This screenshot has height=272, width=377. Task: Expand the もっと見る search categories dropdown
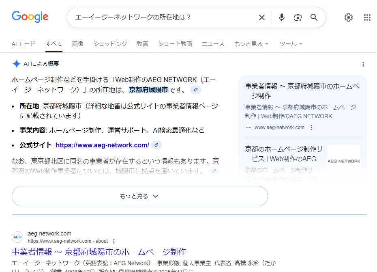pos(251,44)
